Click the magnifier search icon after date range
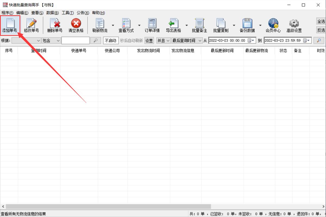This screenshot has height=217, width=326. 319,40
